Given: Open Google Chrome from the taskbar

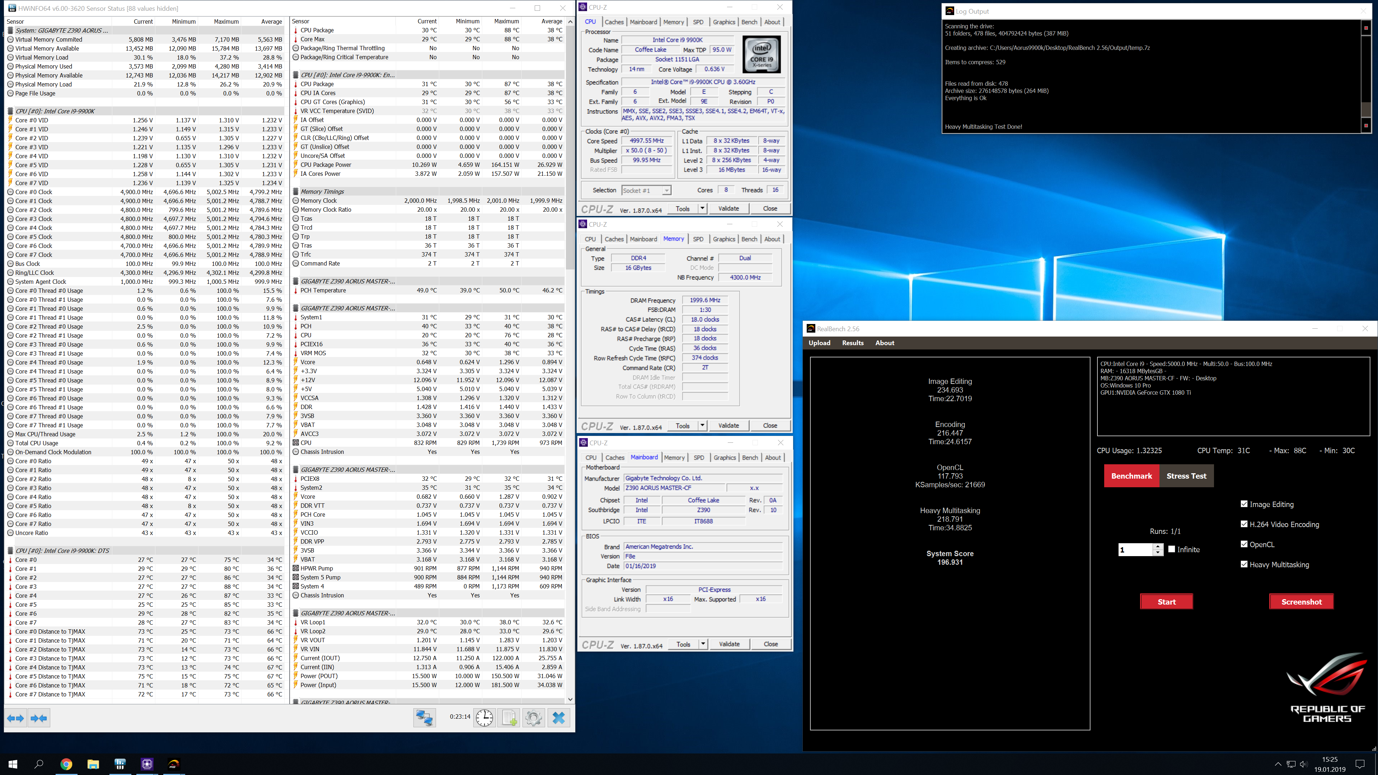Looking at the screenshot, I should tap(66, 764).
